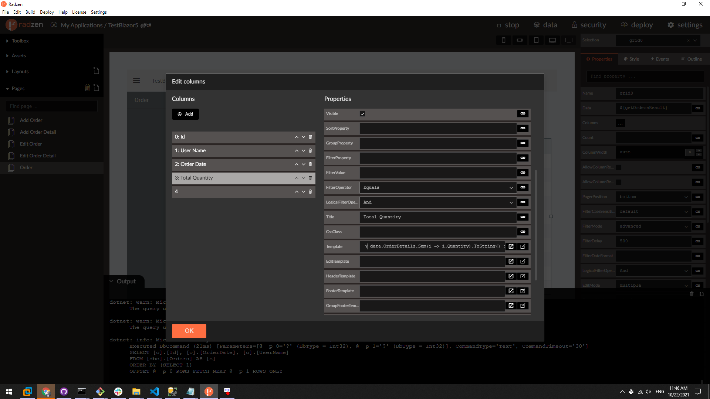The image size is (710, 399).
Task: Click the SortProperty input field
Action: (x=438, y=128)
